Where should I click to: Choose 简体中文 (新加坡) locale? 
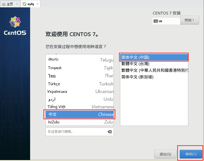(154, 77)
